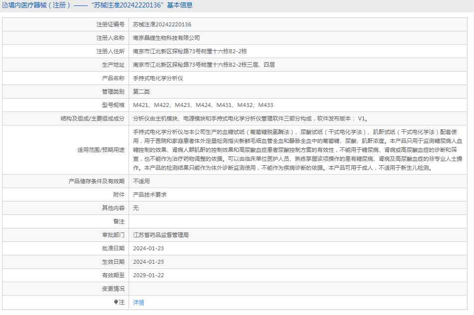
Task: Click the 注册人名称 row label
Action: coord(110,38)
